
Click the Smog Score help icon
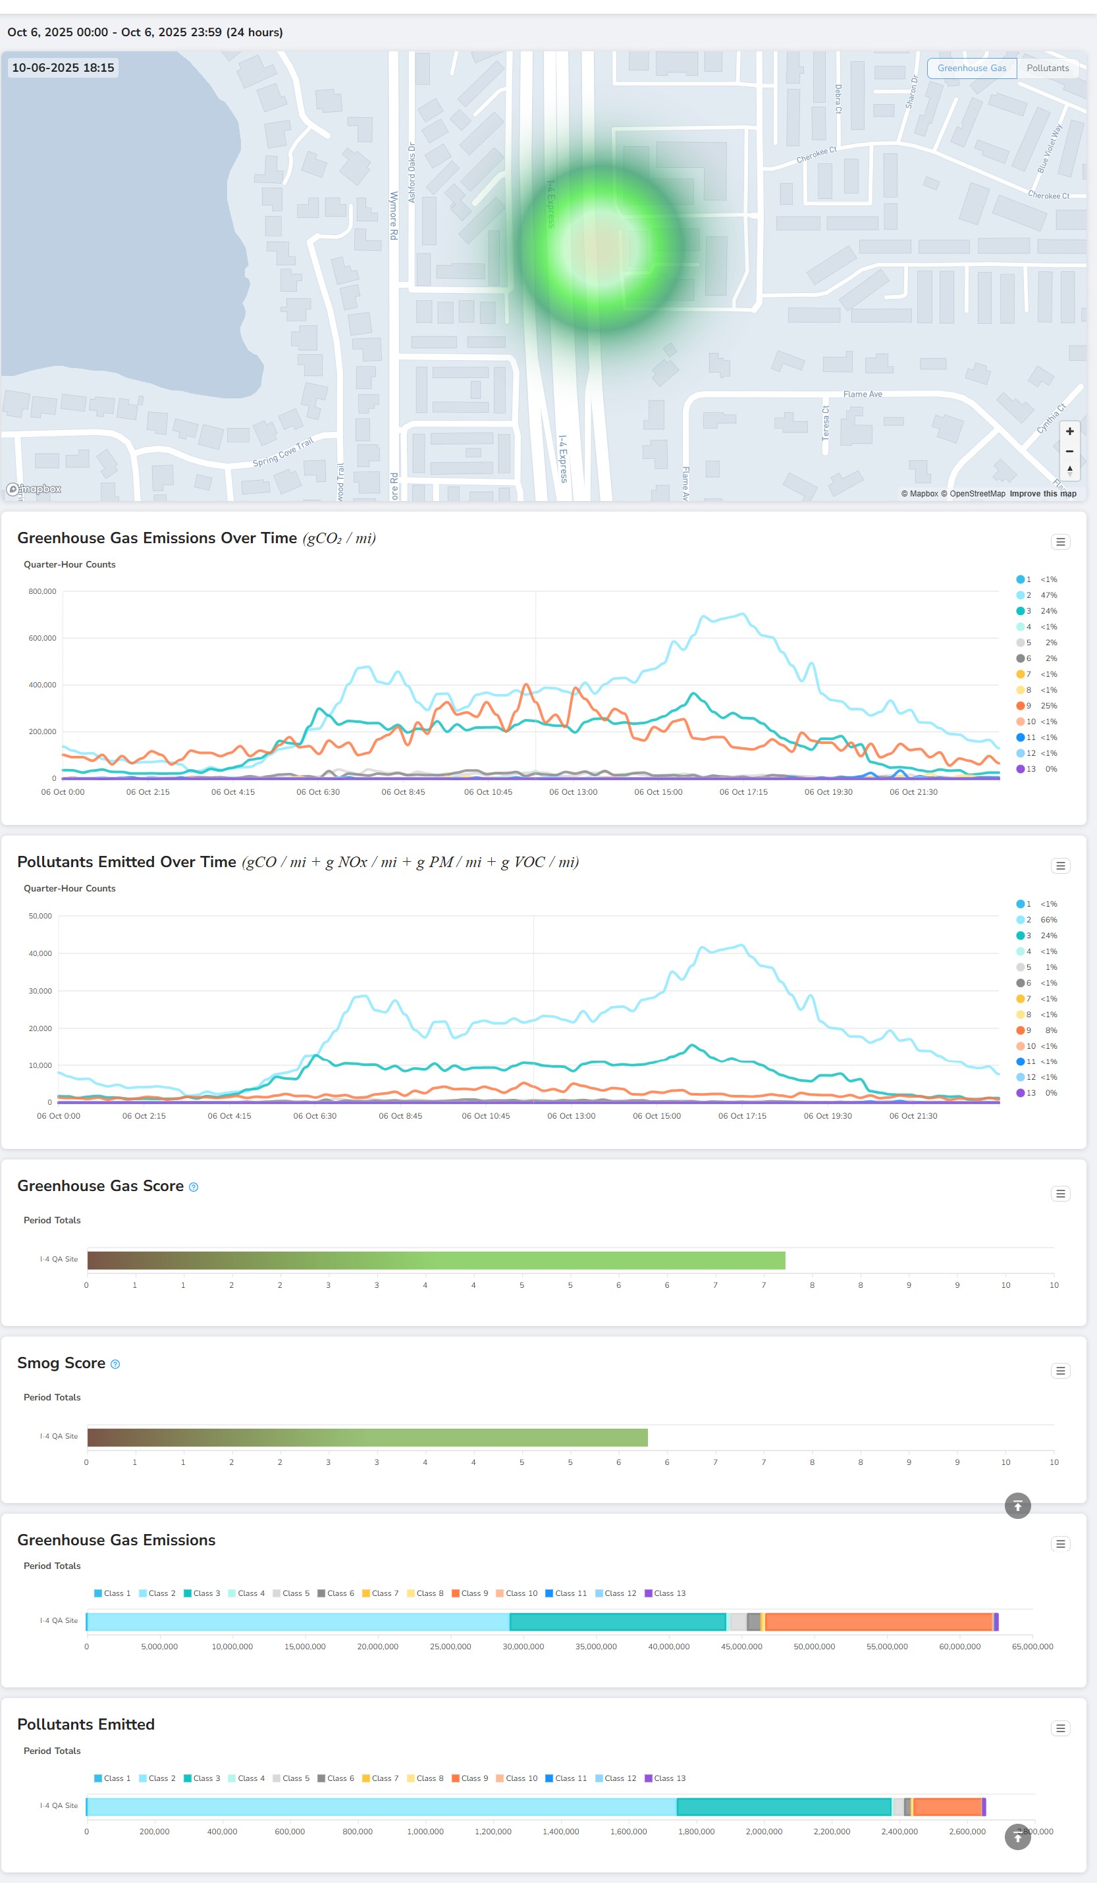(115, 1364)
